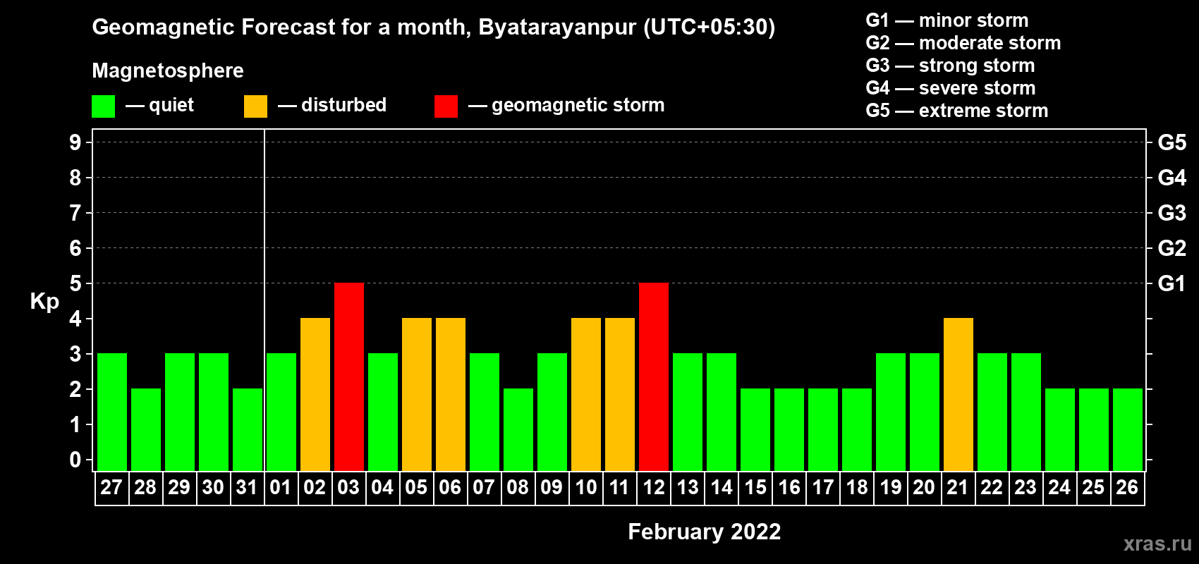
Task: Click the orange bar for day 05
Action: coord(417,394)
